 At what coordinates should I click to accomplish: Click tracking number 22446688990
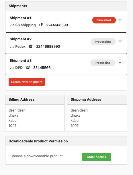[x=48, y=46]
